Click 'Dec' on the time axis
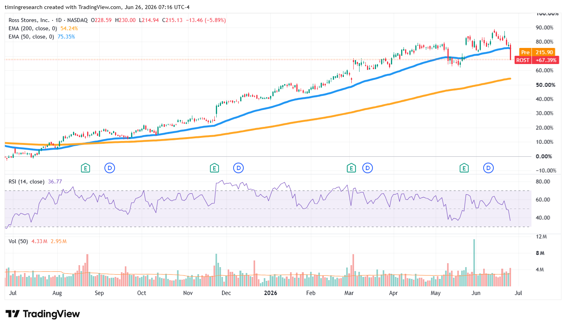This screenshot has height=328, width=566. pyautogui.click(x=226, y=293)
